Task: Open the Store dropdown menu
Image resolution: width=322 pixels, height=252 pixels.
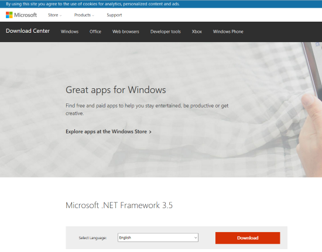Action: (54, 15)
